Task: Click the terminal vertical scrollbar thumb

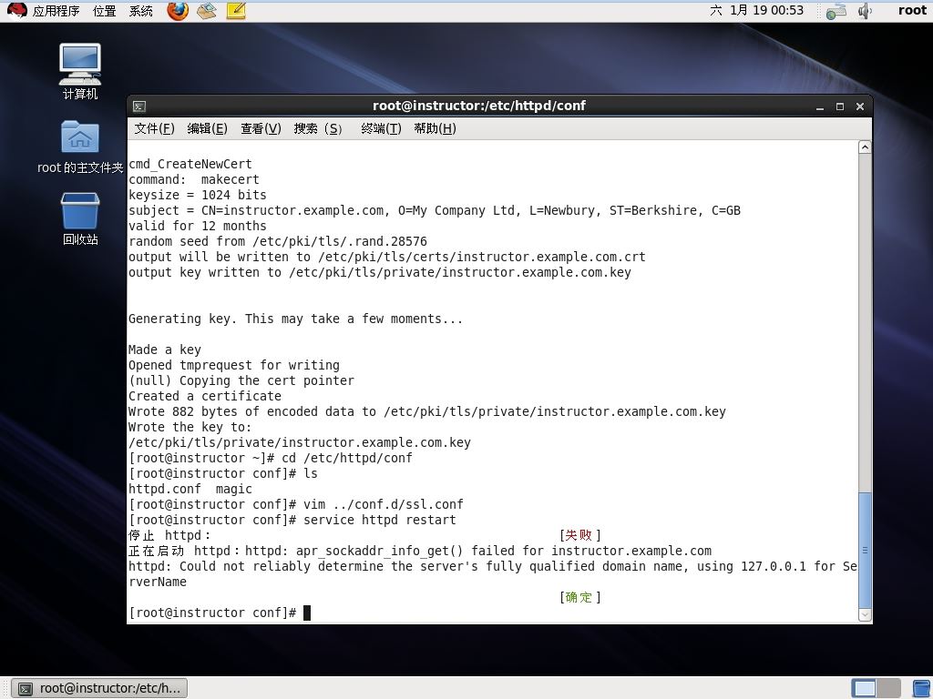Action: coord(866,550)
